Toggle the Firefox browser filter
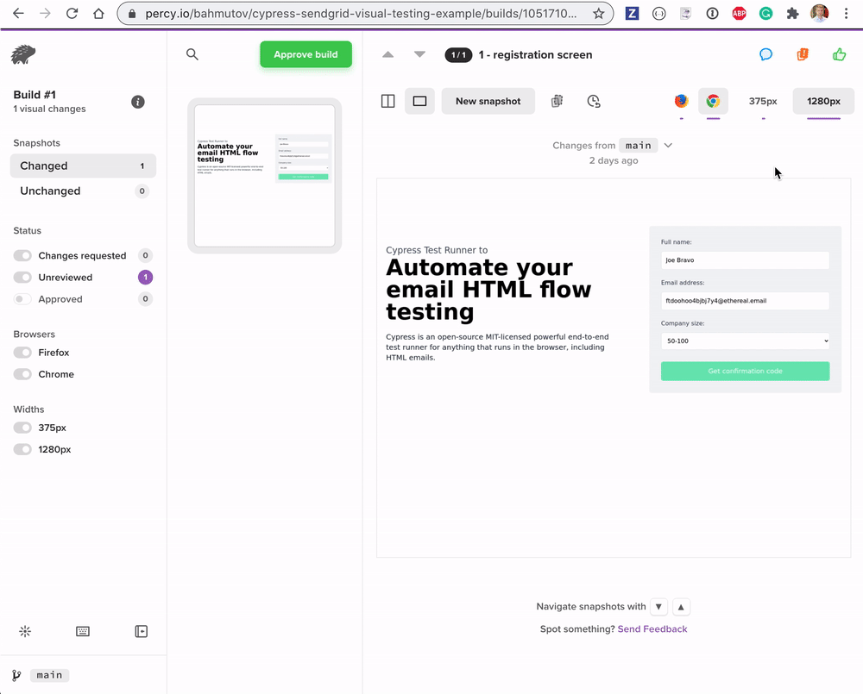The height and width of the screenshot is (694, 863). [22, 353]
